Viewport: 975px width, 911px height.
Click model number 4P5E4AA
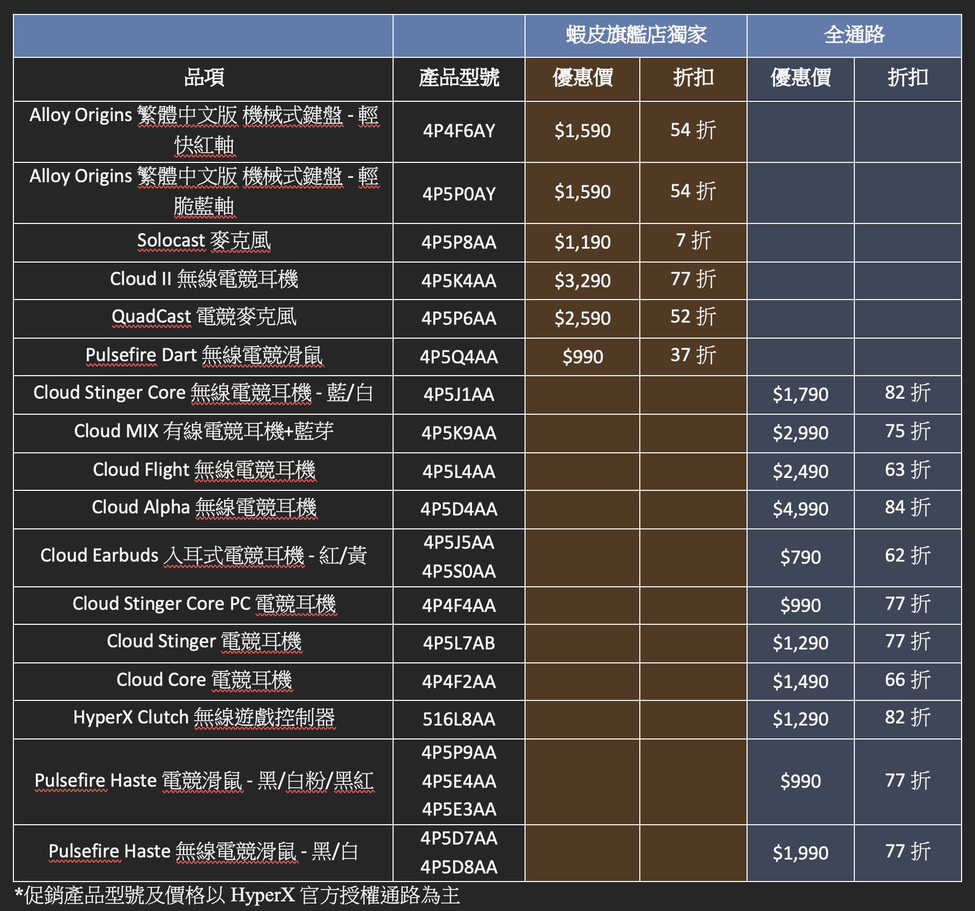(x=459, y=781)
